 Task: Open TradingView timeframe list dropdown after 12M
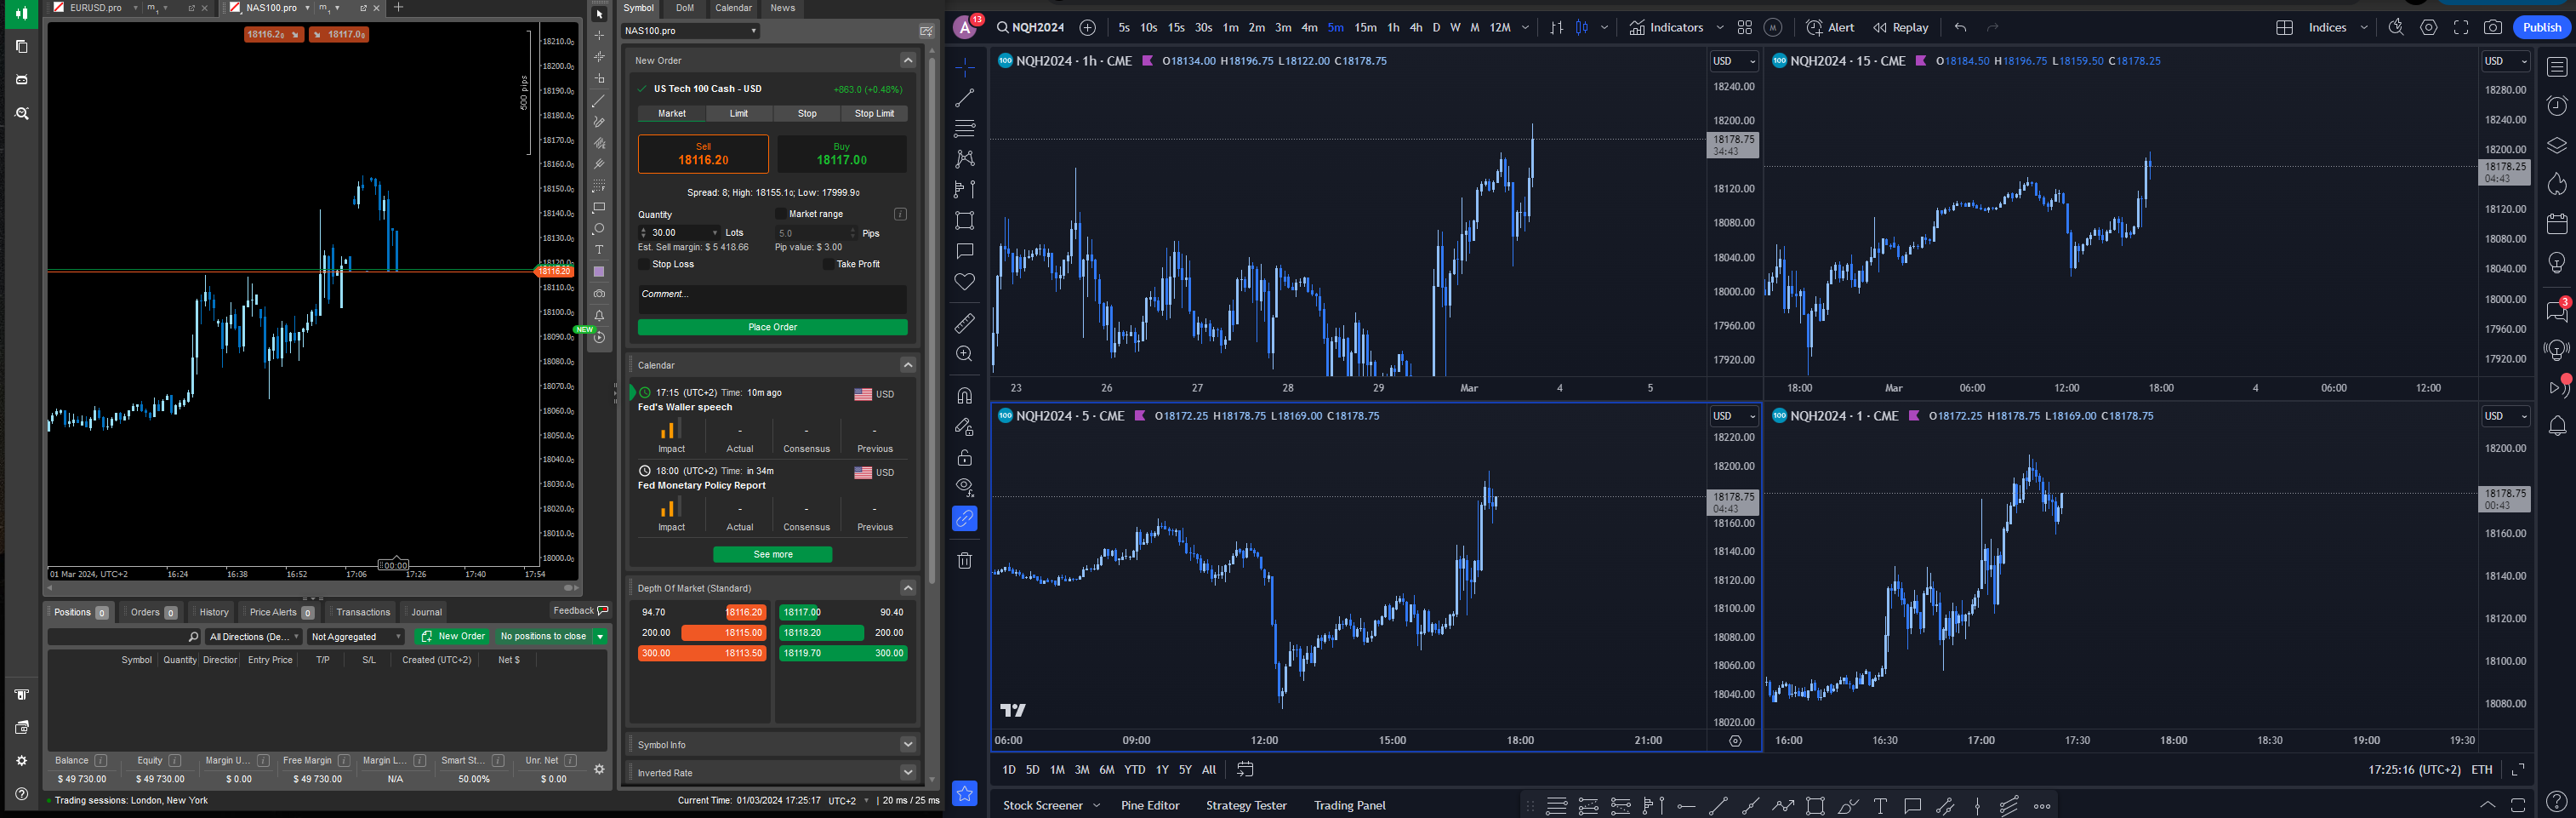point(1525,28)
